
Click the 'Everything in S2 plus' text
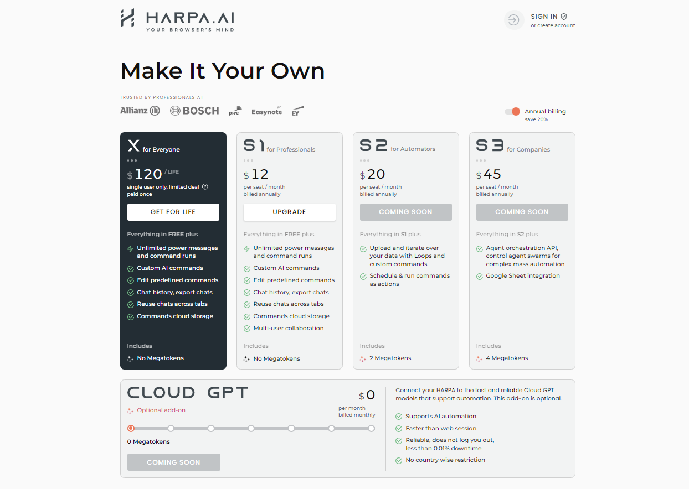point(507,235)
